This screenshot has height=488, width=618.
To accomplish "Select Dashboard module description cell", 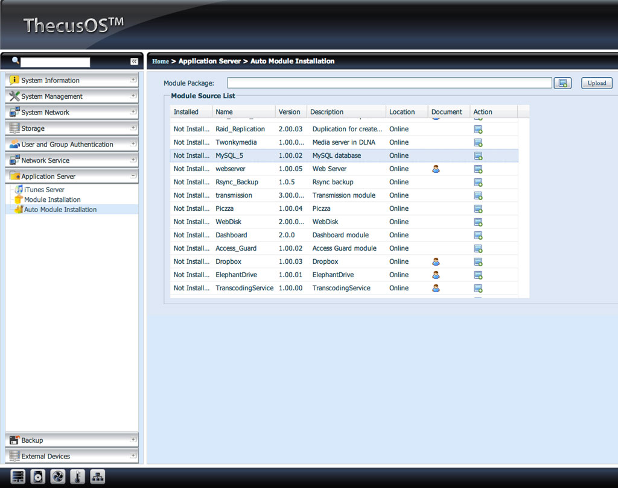I will pos(340,235).
